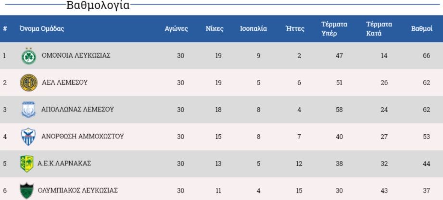443x200 pixels.
Task: Click the Αγώνες column header
Action: pos(177,29)
